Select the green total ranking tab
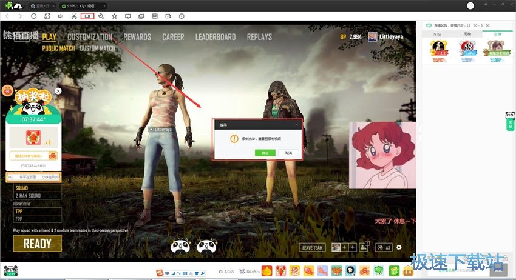This screenshot has width=516, height=280. (498, 34)
